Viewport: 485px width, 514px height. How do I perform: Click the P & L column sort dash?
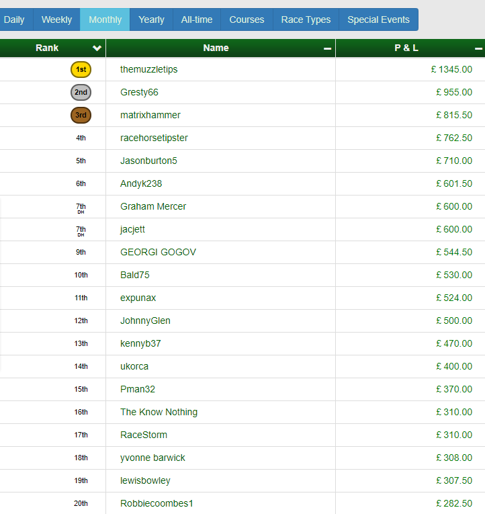point(478,49)
